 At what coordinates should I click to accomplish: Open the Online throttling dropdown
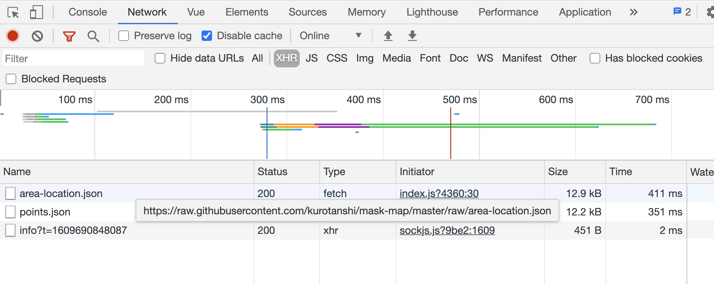331,36
